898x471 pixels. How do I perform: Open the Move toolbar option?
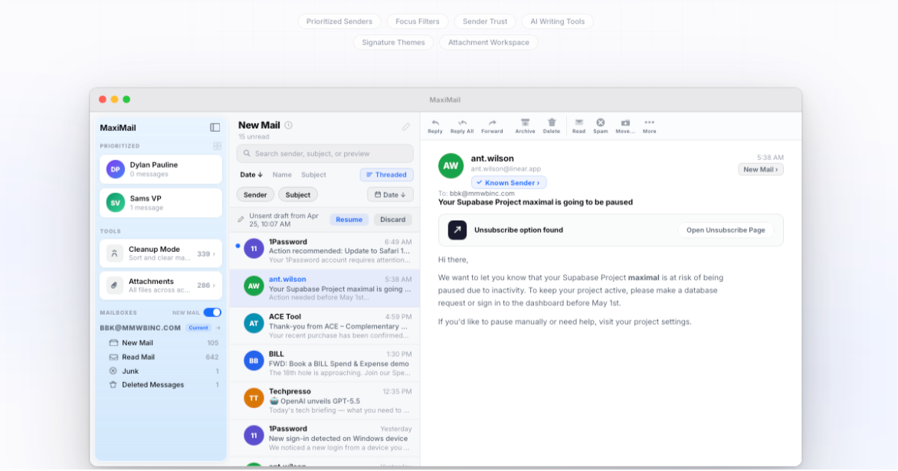624,126
